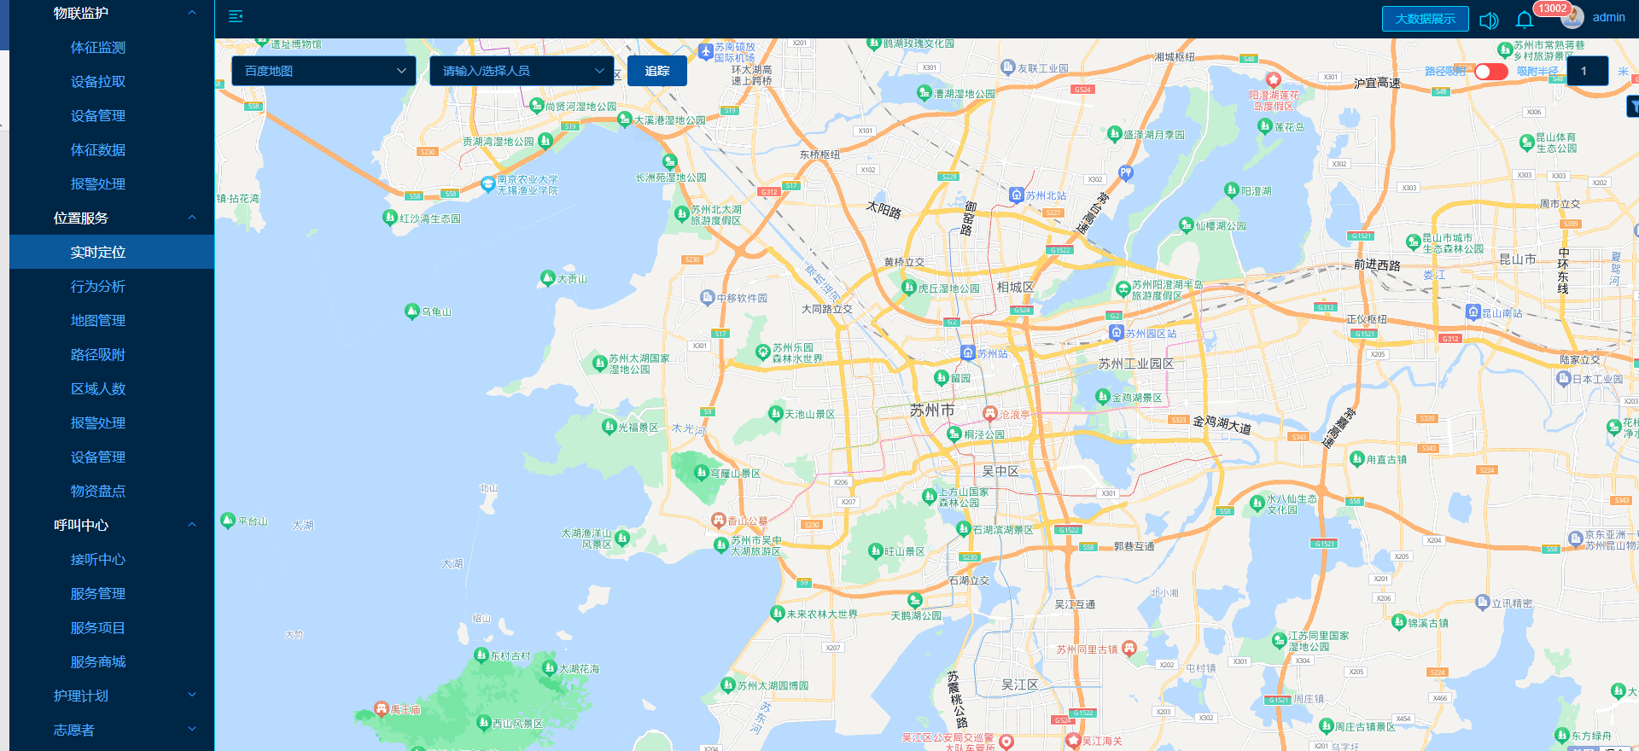This screenshot has height=751, width=1639.
Task: Collapse the sidebar with the hamburger icon
Action: [236, 16]
